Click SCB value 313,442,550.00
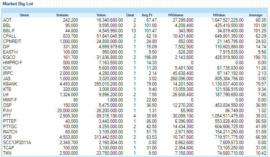Screen dimensions: 270x157 (x=109, y=137)
